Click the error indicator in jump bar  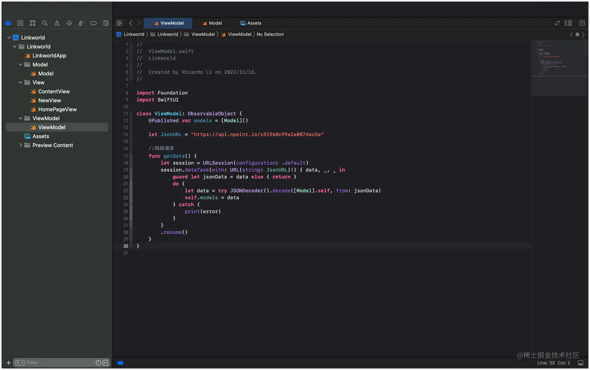(x=578, y=34)
